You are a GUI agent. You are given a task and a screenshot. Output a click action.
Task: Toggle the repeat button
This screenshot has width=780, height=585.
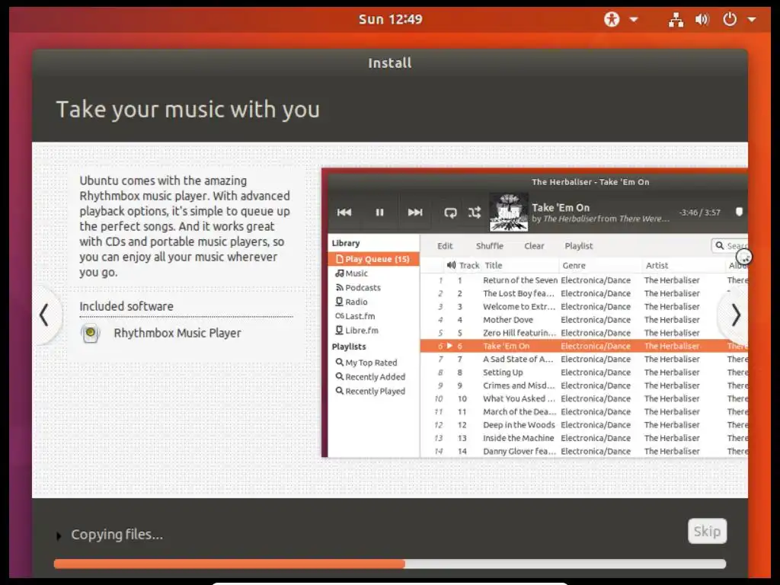(450, 213)
